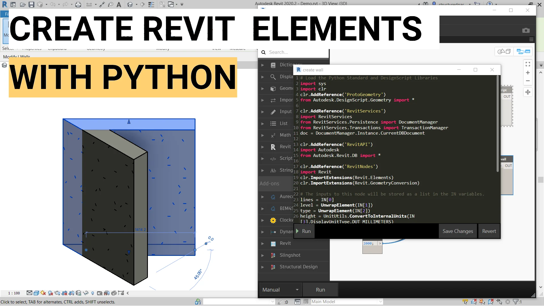Click Save Changes in Python editor
Image resolution: width=544 pixels, height=306 pixels.
458,231
